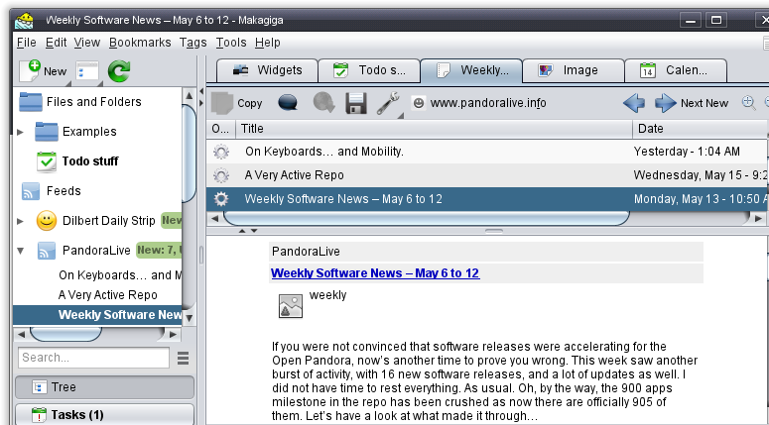Click the O... column header
769x425 pixels.
click(x=221, y=129)
